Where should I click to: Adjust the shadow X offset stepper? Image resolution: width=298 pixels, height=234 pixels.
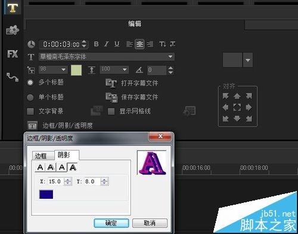[68, 181]
